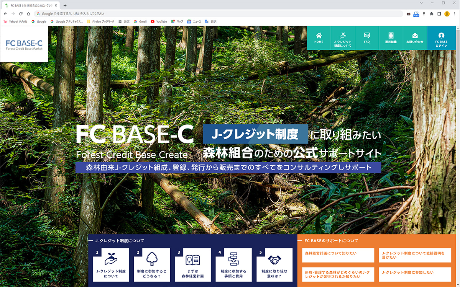Select the 制度に取り組む意味は handshake card
This screenshot has width=460, height=287.
274,265
